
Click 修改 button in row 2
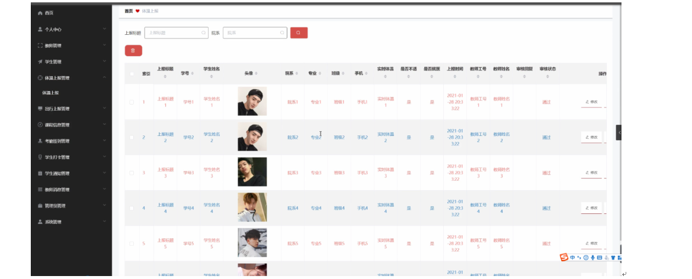tap(591, 137)
